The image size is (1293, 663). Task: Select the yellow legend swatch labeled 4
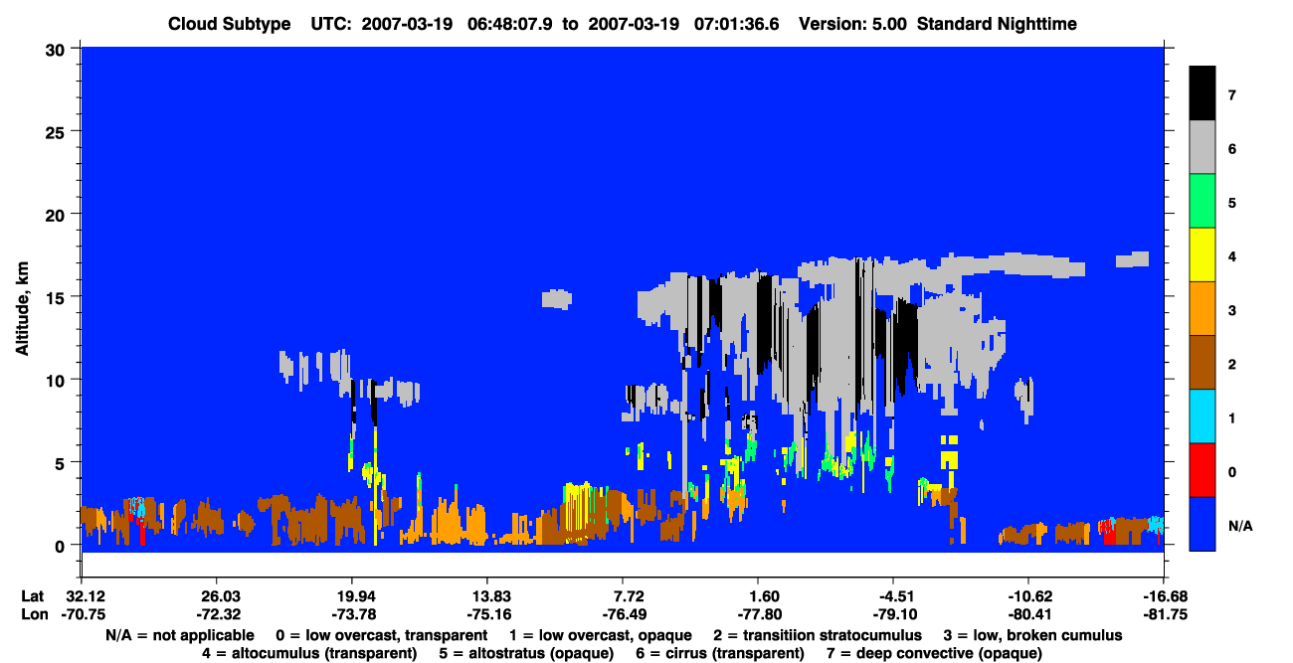tap(1202, 254)
